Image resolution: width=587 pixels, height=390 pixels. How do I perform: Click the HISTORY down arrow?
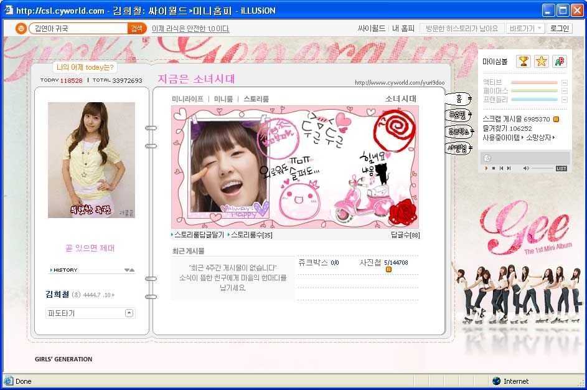tap(127, 270)
